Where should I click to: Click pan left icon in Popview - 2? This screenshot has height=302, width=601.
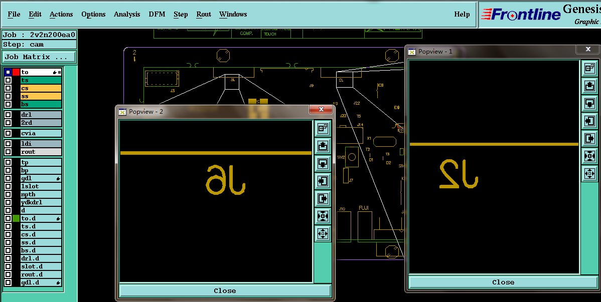coord(323,181)
